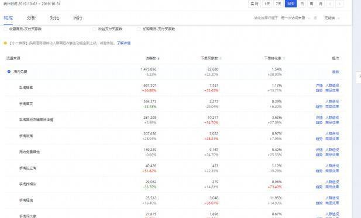
Task: Sort by 下单转化率 column arrow
Action: coord(284,58)
